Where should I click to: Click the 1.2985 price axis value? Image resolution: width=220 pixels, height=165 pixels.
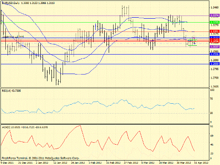pos(215,51)
